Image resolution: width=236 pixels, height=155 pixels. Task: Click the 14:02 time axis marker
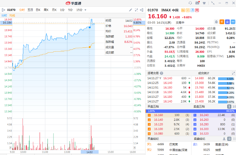point(90,152)
